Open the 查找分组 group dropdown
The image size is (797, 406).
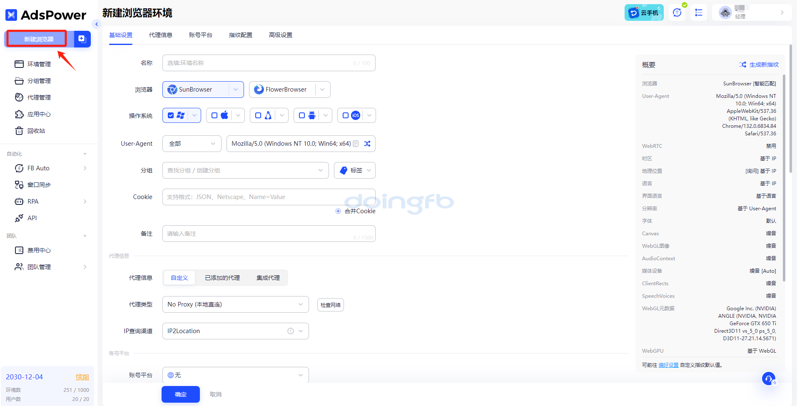[x=246, y=170]
